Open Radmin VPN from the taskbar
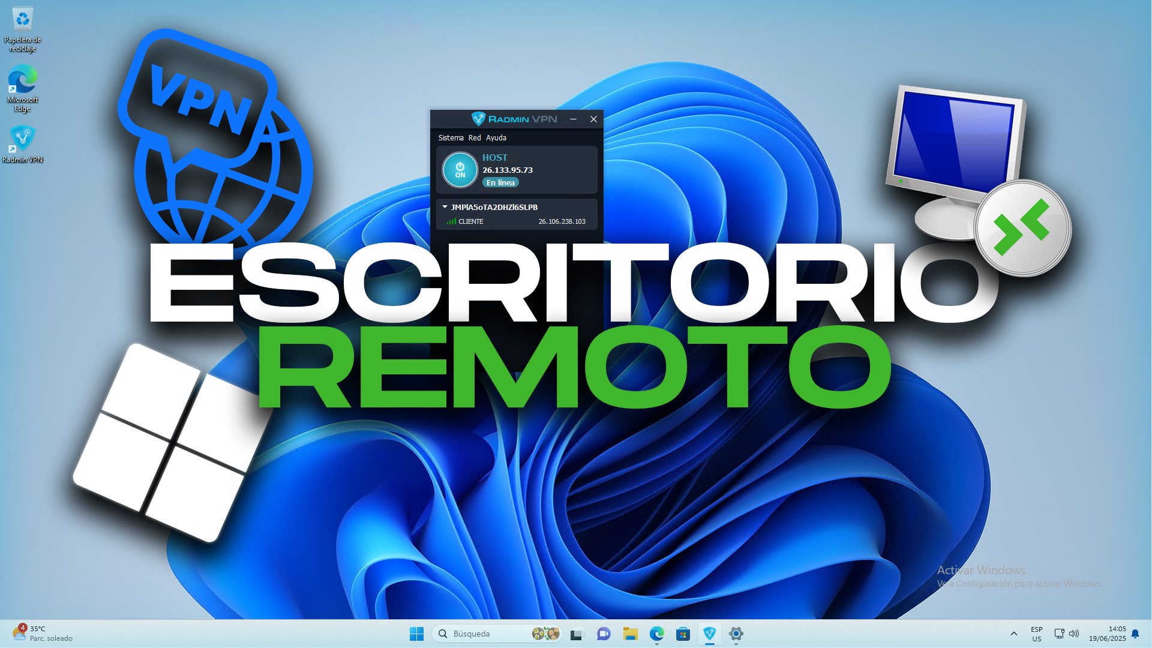This screenshot has height=648, width=1152. (710, 634)
